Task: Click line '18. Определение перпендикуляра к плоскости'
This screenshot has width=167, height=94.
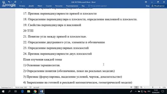Action: click(80, 19)
